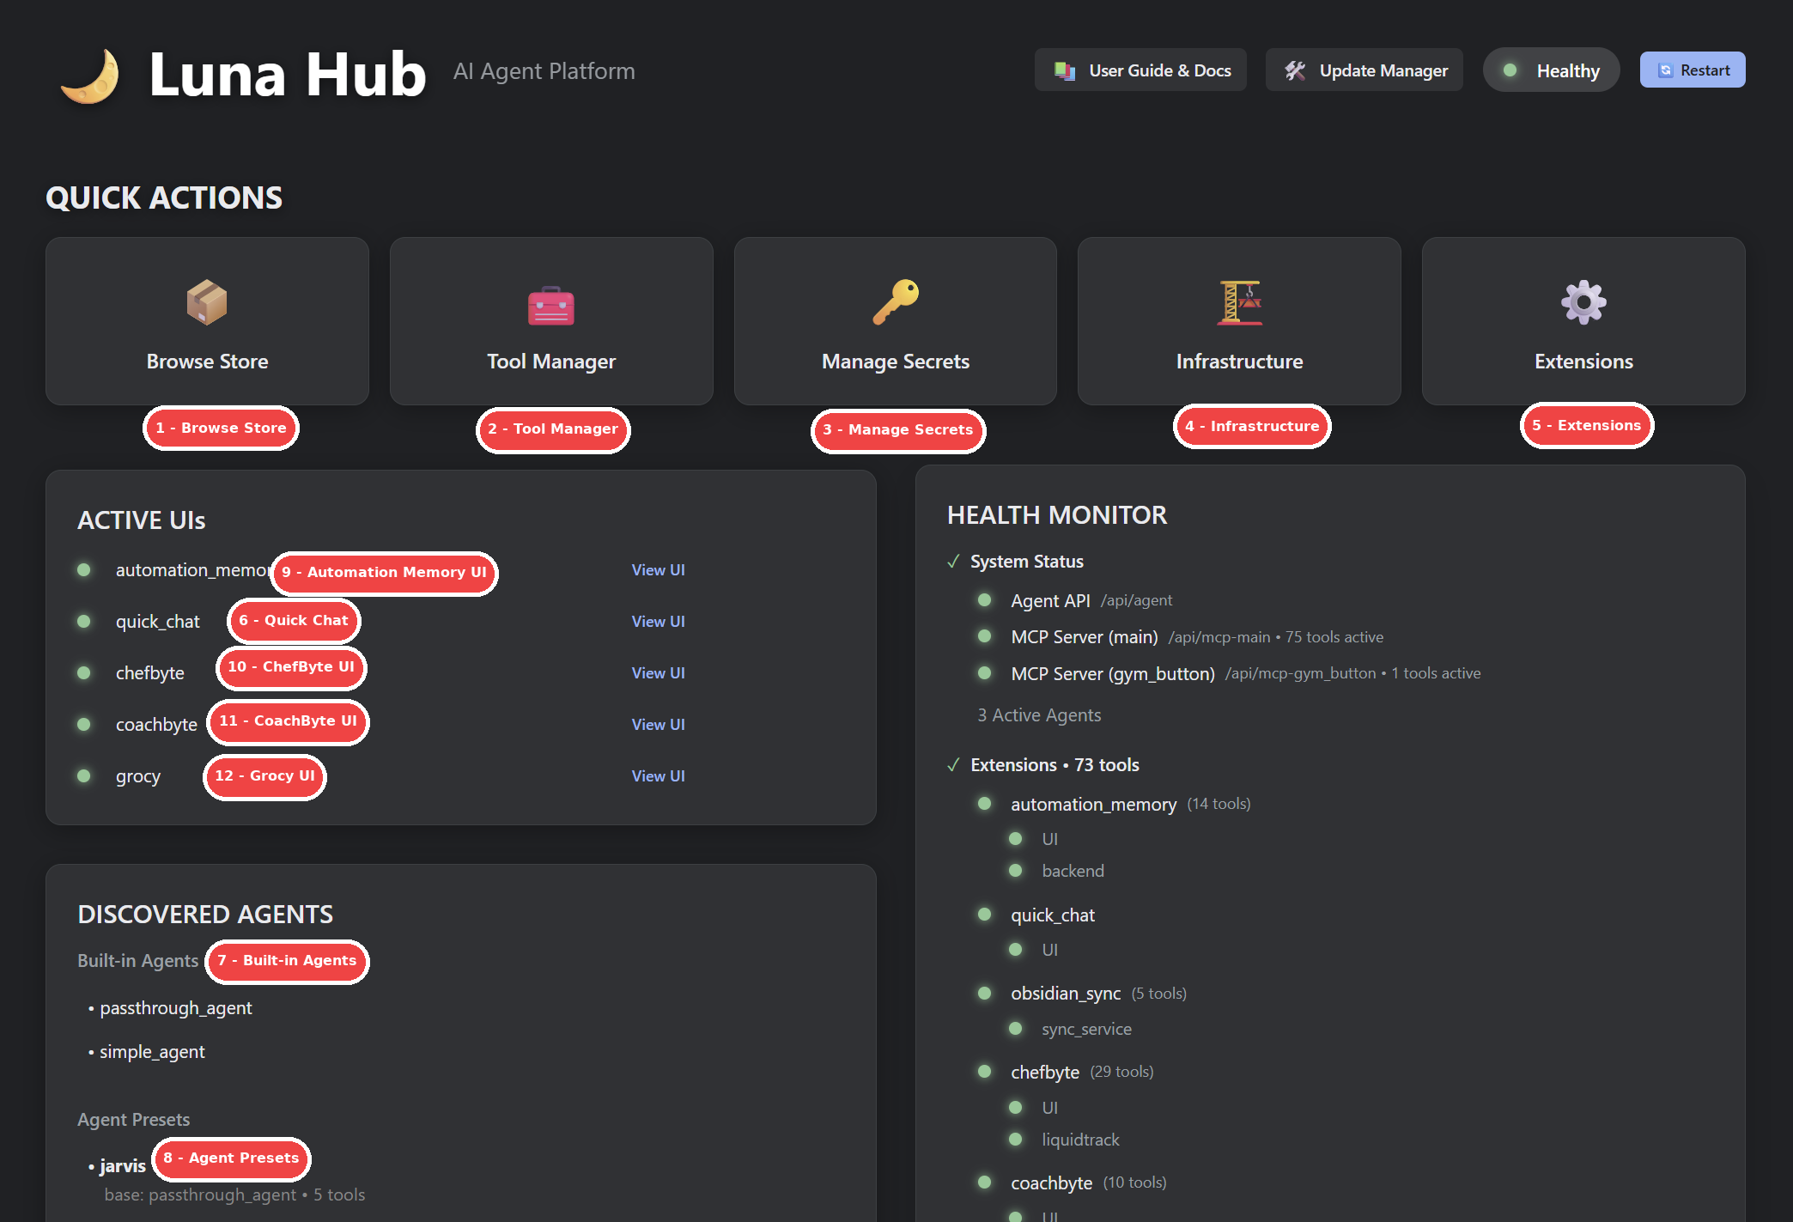Viewport: 1793px width, 1222px height.
Task: Restart the Luna Hub platform
Action: (1693, 70)
